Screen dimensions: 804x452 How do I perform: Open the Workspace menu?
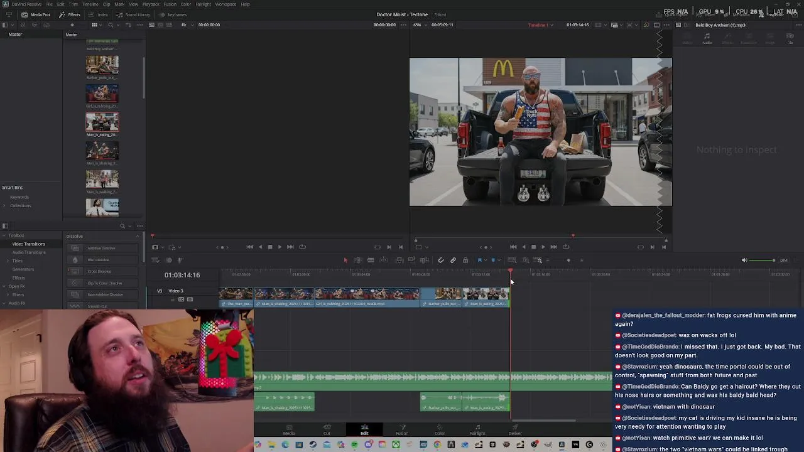pos(225,4)
